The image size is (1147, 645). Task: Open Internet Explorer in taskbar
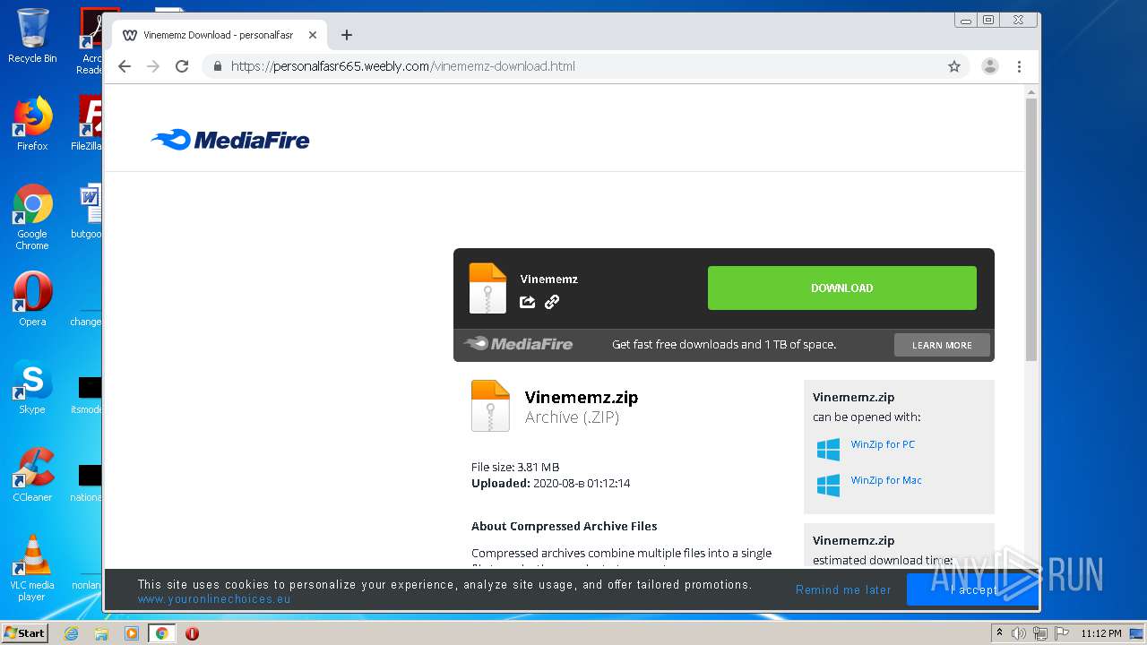pos(71,633)
